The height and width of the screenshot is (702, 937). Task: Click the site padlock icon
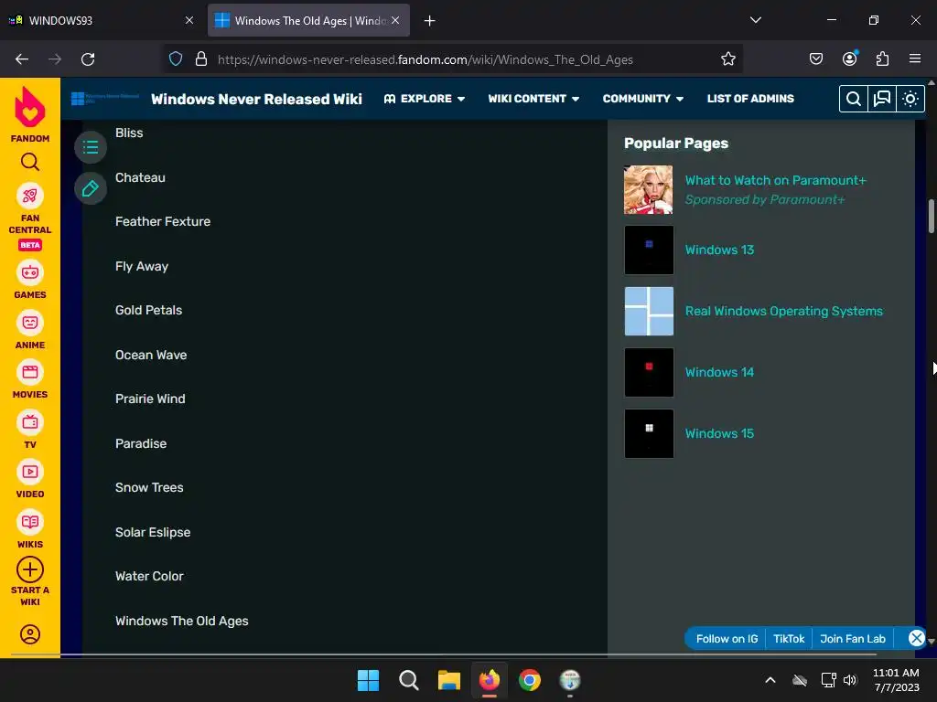[201, 59]
